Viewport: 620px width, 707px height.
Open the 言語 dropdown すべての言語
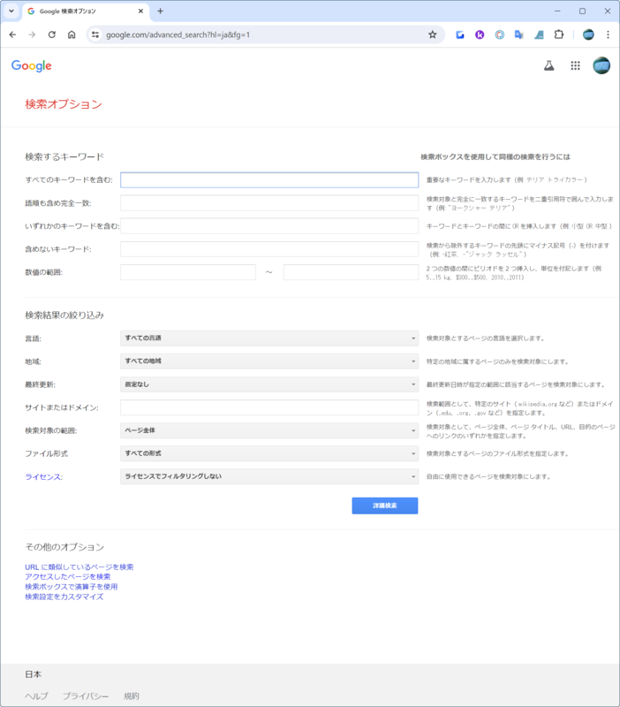[x=269, y=338]
